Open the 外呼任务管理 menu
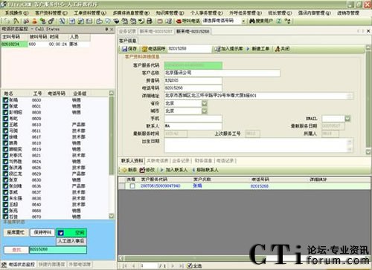This screenshot has height=270, width=372. pyautogui.click(x=246, y=13)
